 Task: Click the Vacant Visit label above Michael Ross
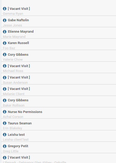(19, 66)
